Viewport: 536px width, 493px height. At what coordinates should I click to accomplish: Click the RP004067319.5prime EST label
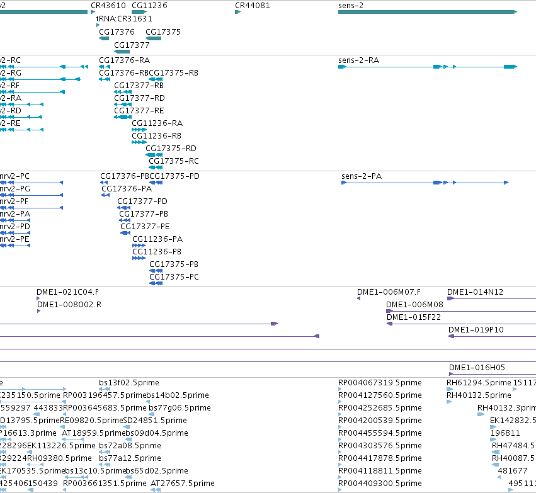coord(380,382)
